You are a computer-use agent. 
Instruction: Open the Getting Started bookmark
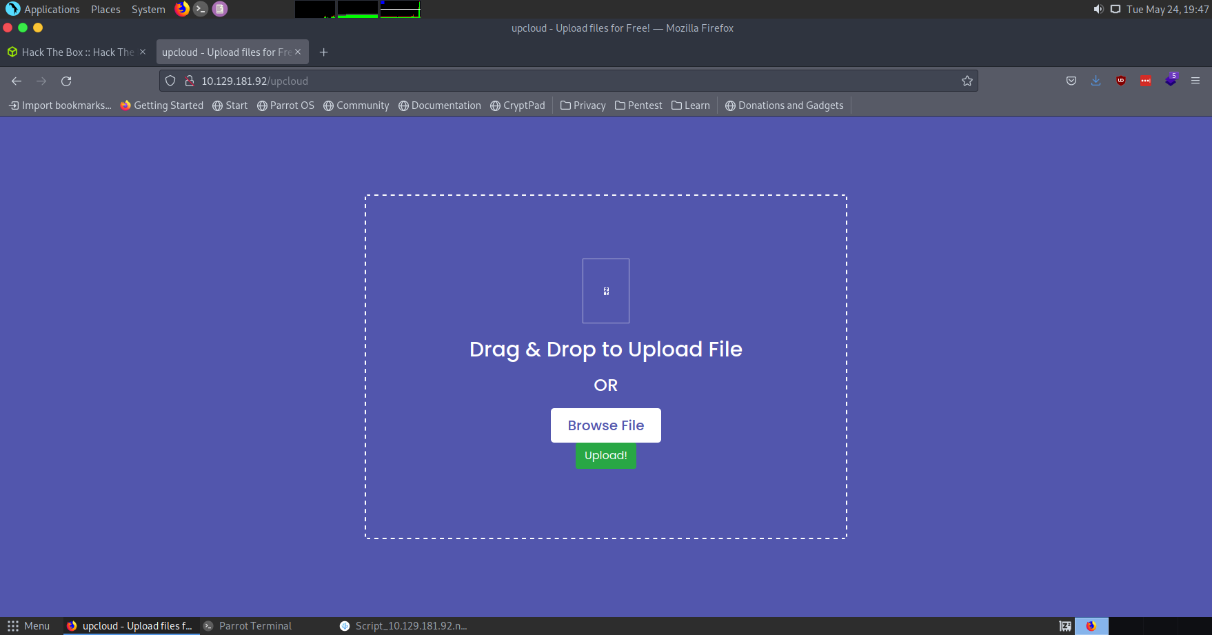[x=162, y=105]
